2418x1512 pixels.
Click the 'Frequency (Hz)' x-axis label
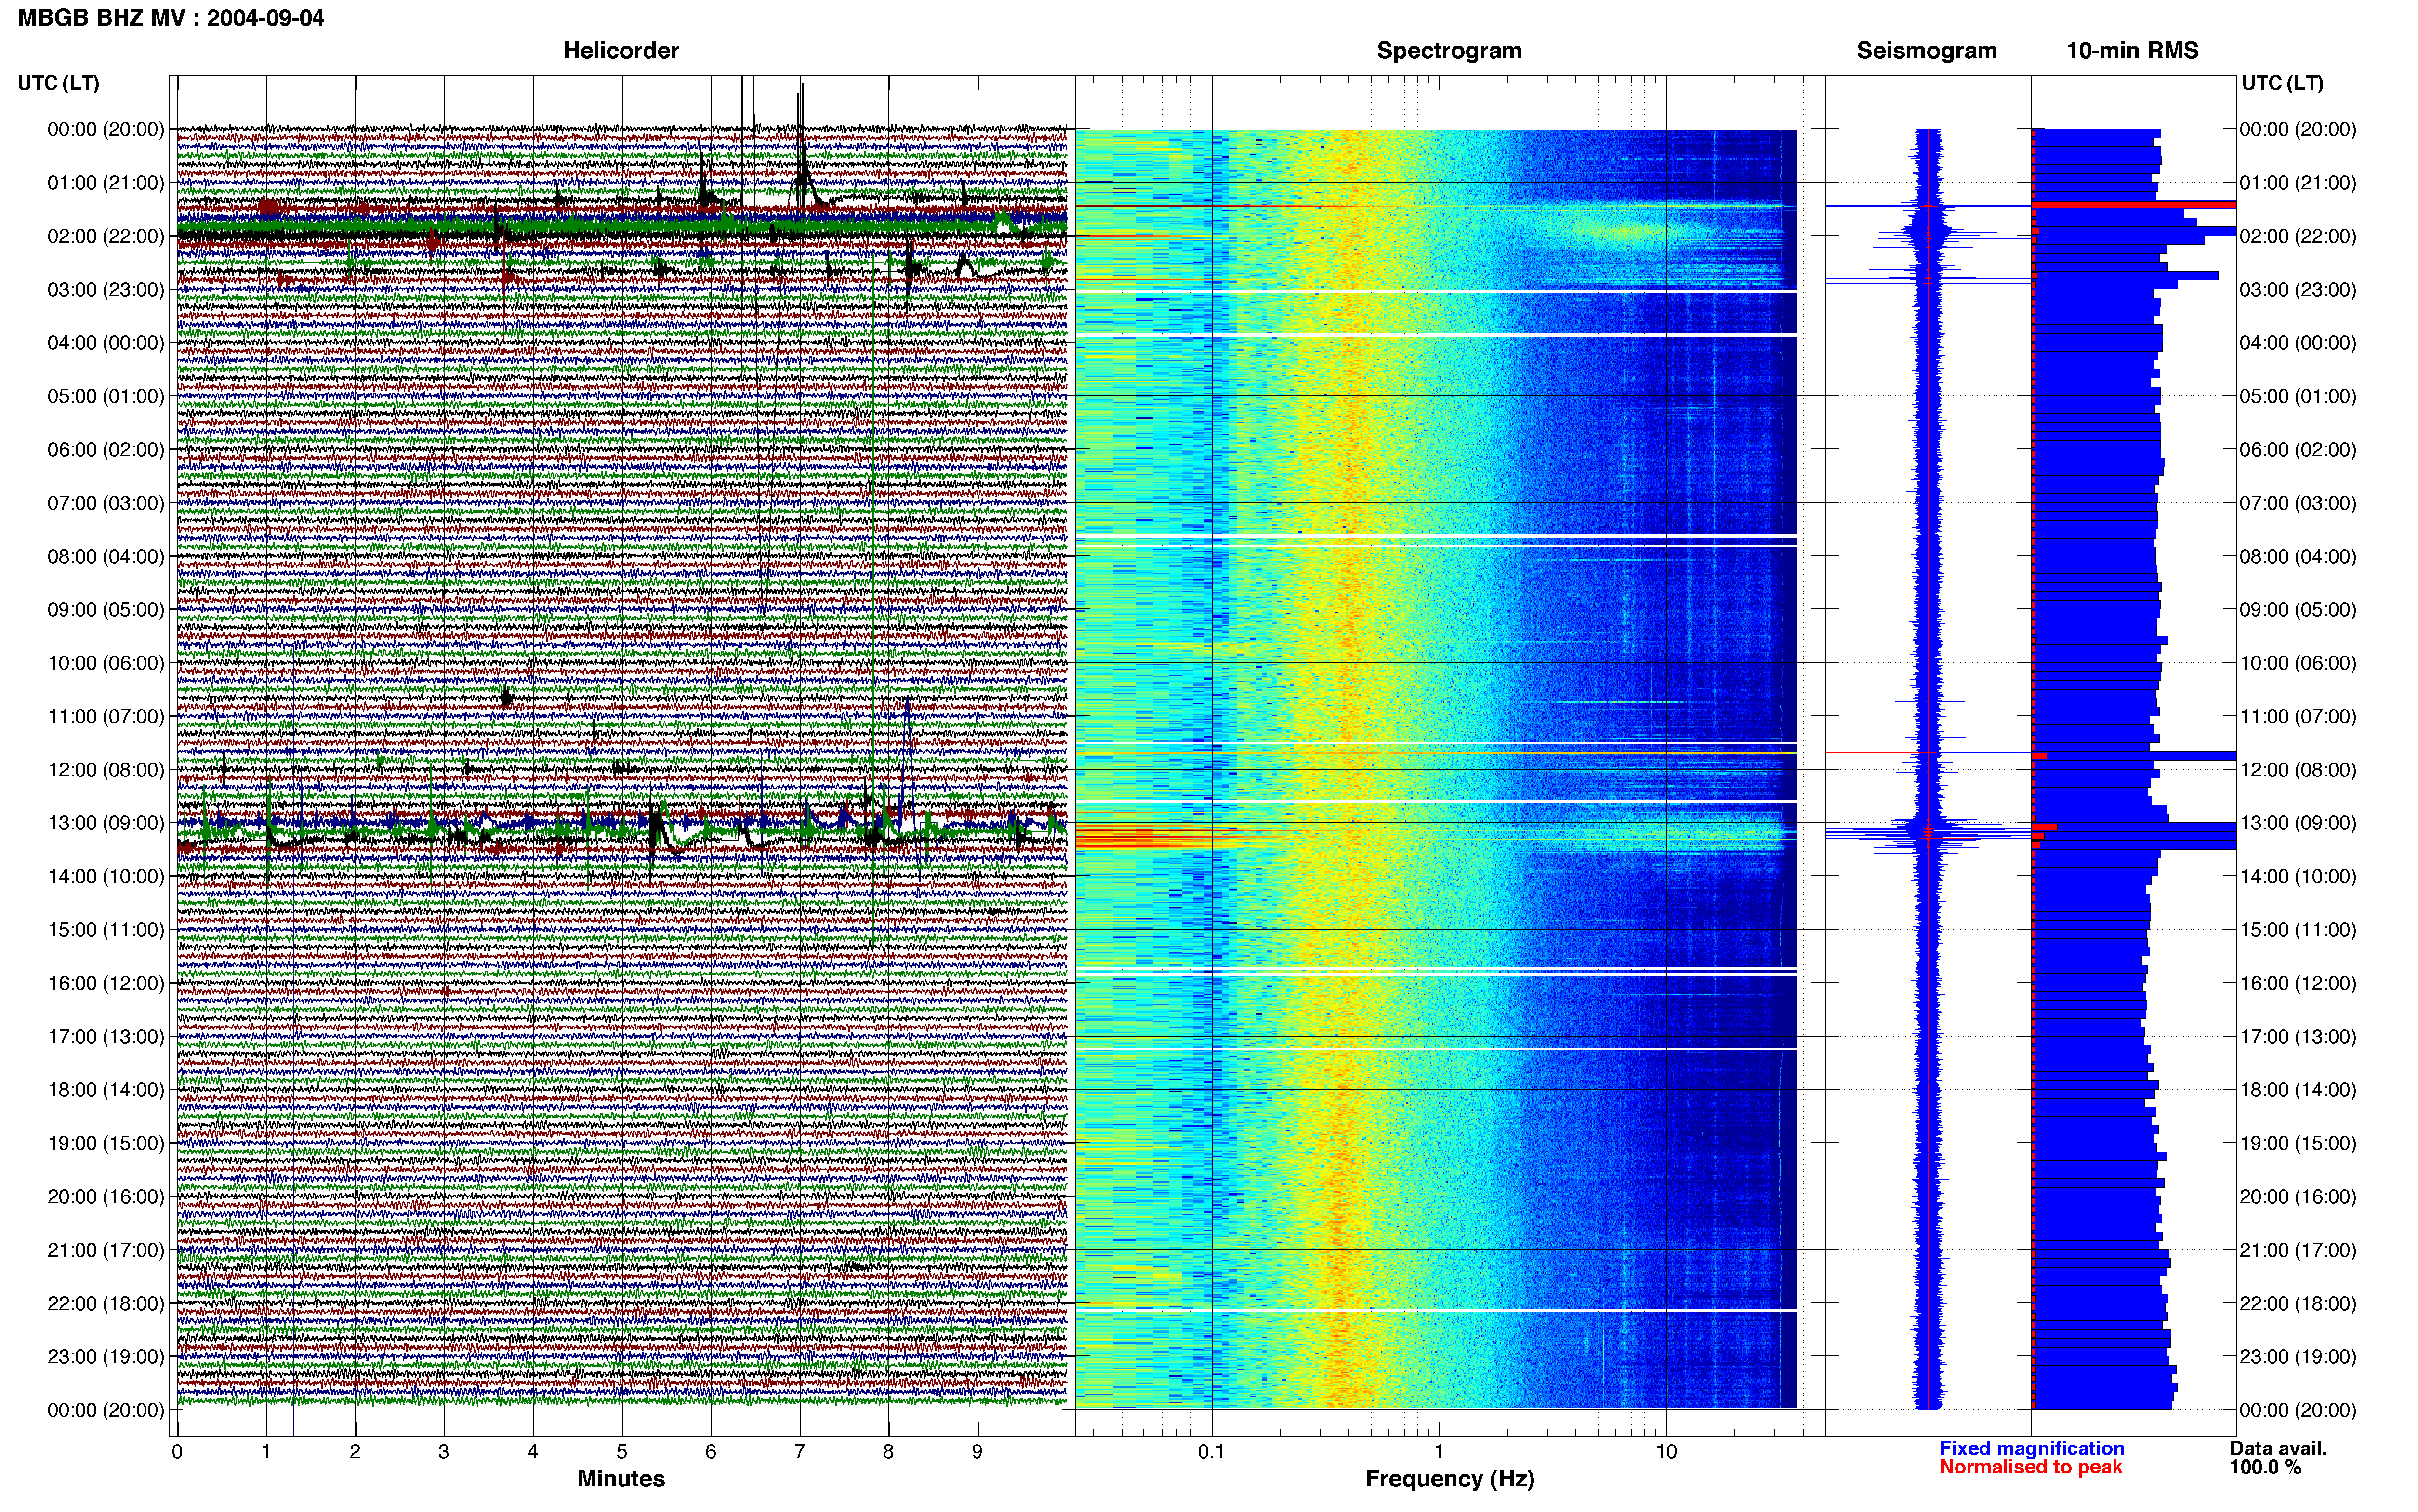1449,1479
